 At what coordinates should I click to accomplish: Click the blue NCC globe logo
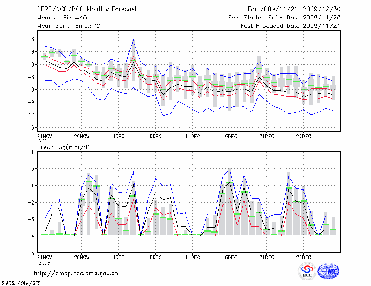[328, 271]
